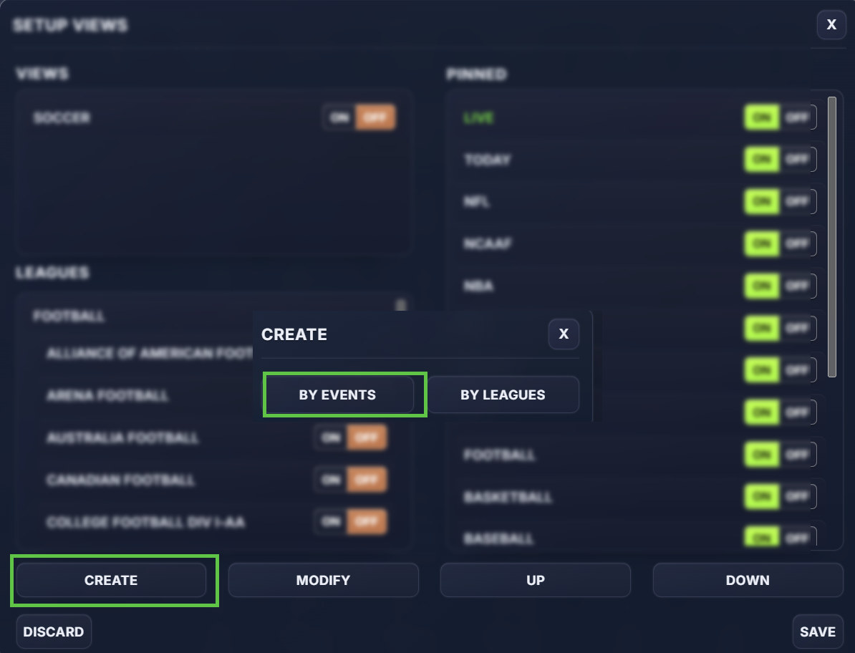Toggle the pinned Basketball switch

point(780,496)
